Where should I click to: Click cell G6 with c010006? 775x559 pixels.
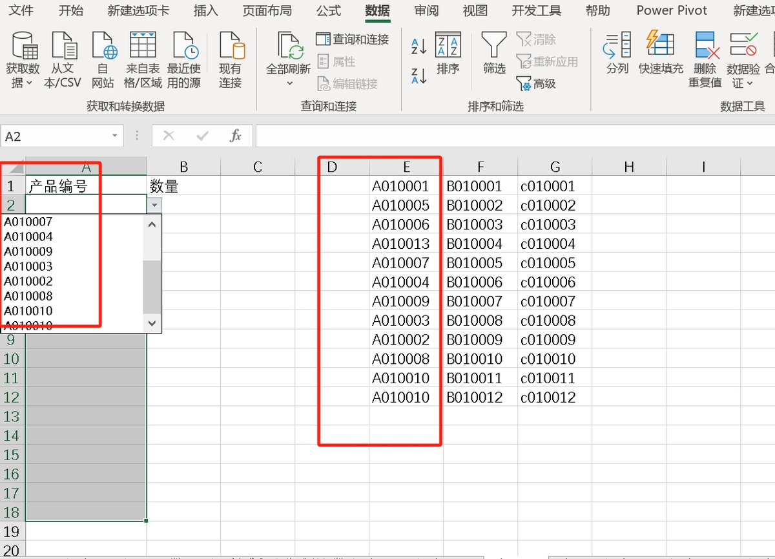(x=555, y=282)
